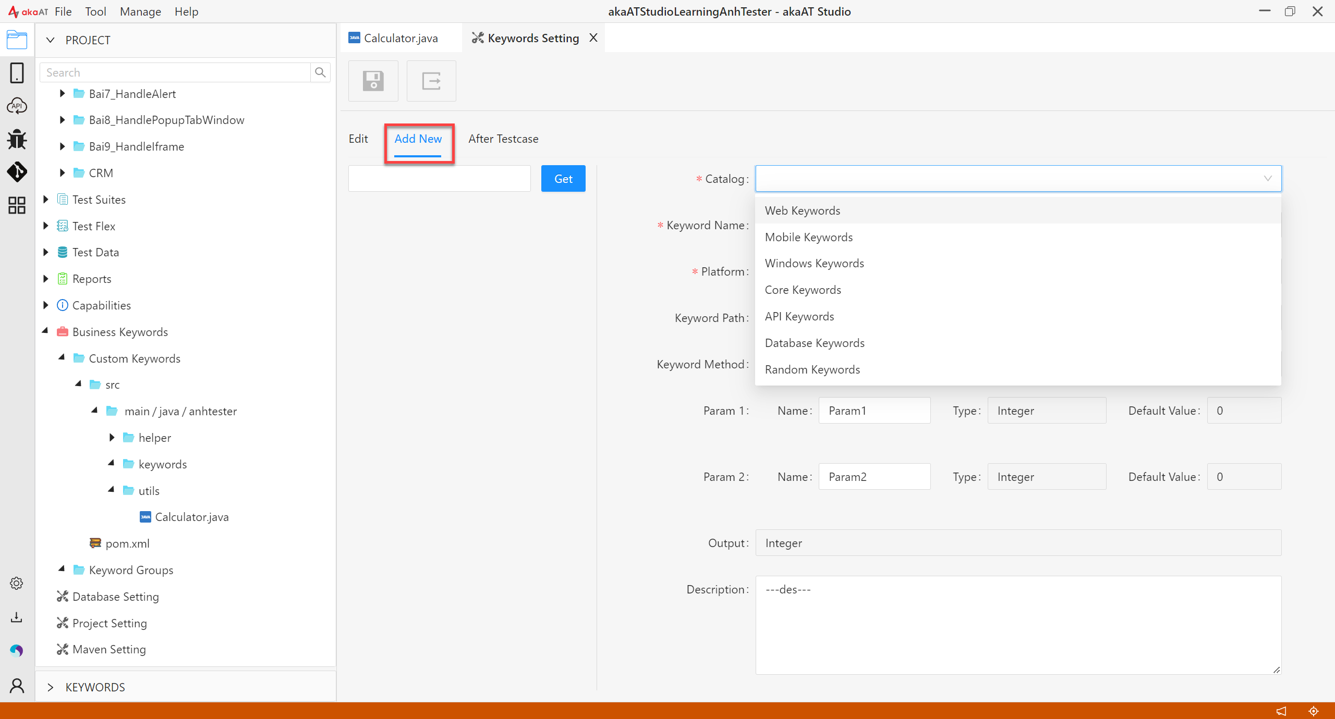Choose Database Keywords from catalog list
The image size is (1335, 719).
point(1018,343)
